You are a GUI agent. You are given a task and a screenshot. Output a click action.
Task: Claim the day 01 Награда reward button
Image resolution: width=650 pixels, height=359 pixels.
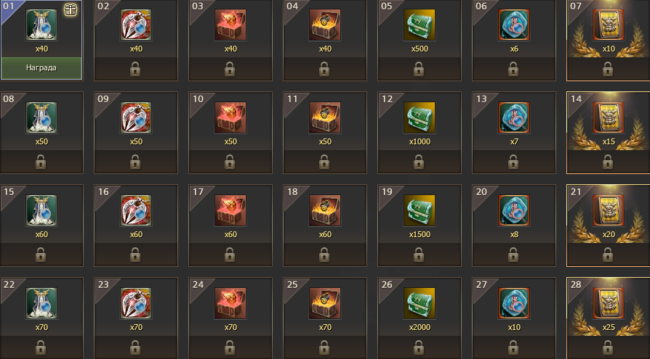[41, 68]
